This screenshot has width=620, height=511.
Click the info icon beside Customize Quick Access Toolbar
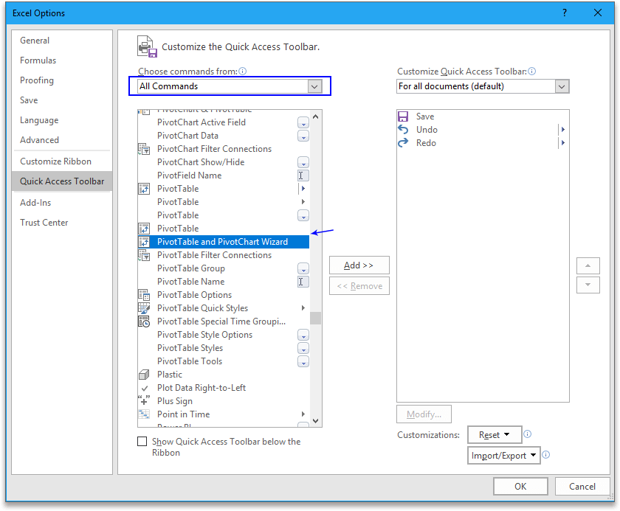tap(532, 71)
